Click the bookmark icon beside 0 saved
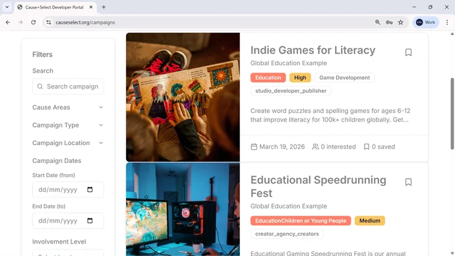Screen dimensions: 455x256 (x=367, y=147)
